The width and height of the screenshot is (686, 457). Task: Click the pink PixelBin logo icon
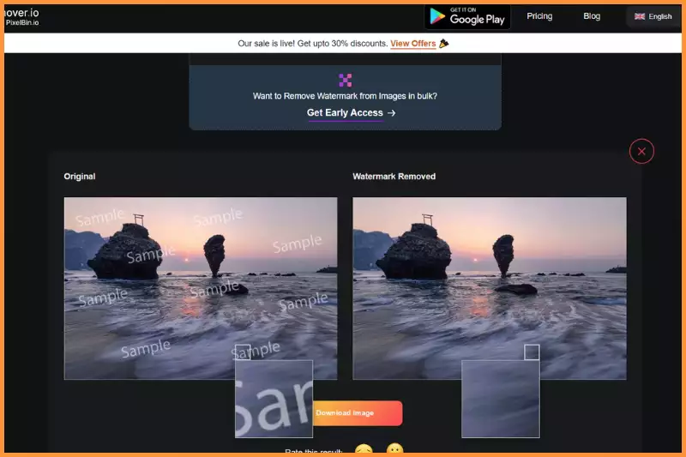coord(346,80)
